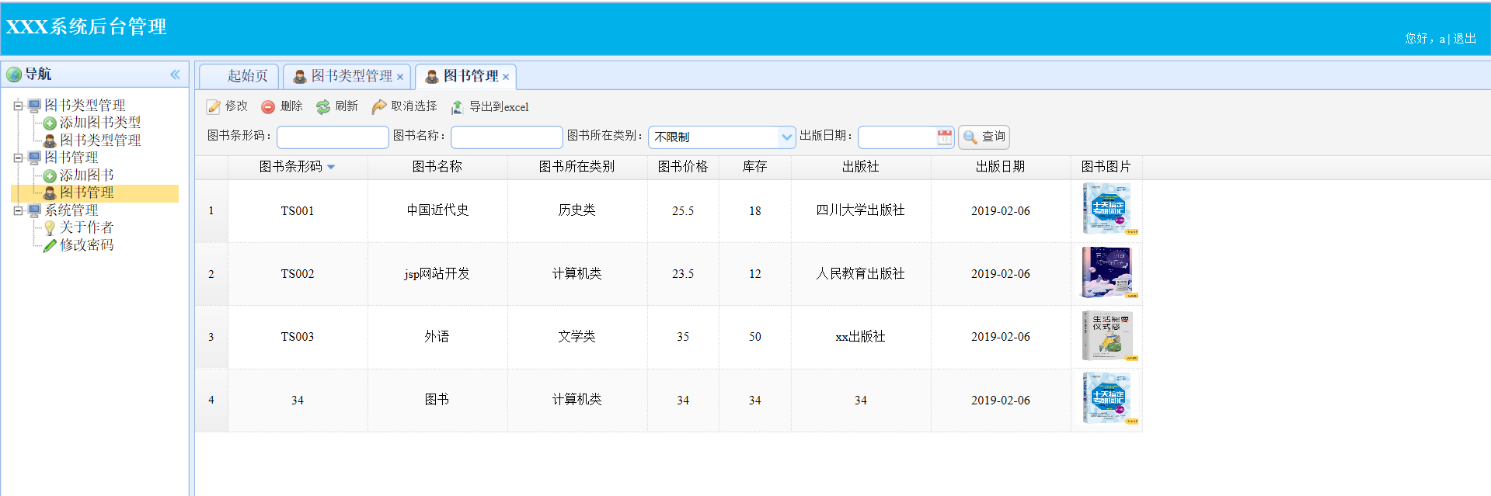Open 修改密码 in the navigation tree
Screen dimensions: 1491x496
pyautogui.click(x=86, y=245)
